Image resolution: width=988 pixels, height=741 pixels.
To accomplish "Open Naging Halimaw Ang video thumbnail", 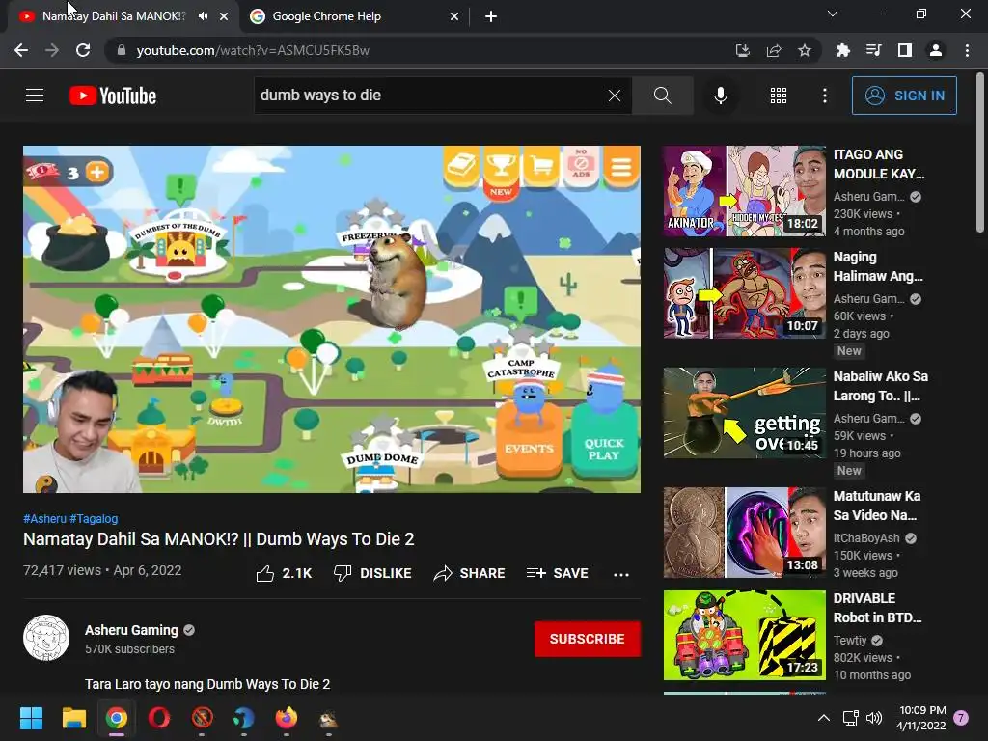I will coord(744,293).
